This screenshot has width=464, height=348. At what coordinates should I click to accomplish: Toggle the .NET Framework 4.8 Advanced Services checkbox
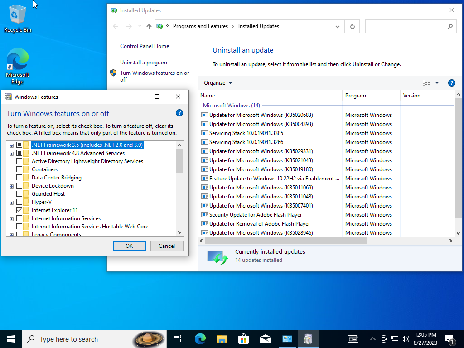tap(19, 153)
